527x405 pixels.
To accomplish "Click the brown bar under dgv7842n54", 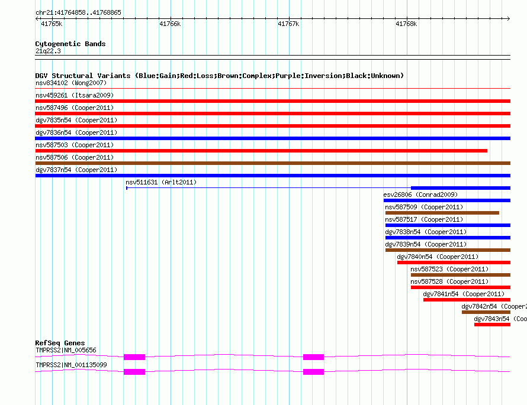I will pos(486,312).
